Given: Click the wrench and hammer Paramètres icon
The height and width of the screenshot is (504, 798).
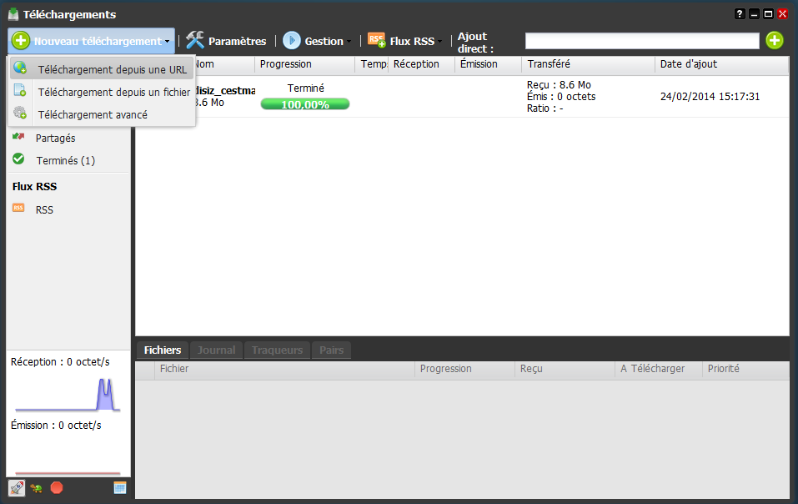Looking at the screenshot, I should (195, 40).
